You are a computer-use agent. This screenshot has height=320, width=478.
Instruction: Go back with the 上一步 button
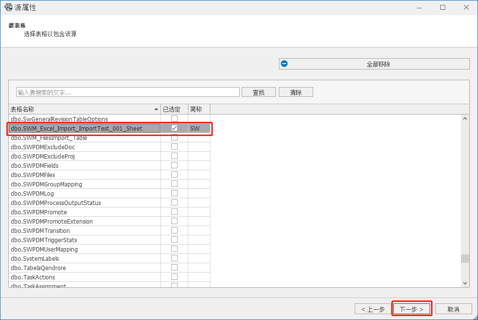[x=373, y=309]
